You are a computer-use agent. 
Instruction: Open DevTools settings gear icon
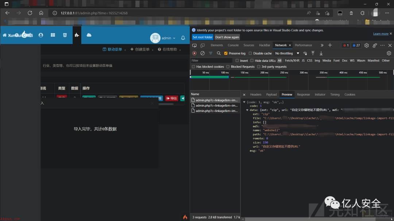367,45
